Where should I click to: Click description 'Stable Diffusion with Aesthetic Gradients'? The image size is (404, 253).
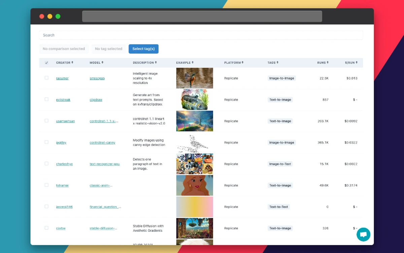coord(148,228)
